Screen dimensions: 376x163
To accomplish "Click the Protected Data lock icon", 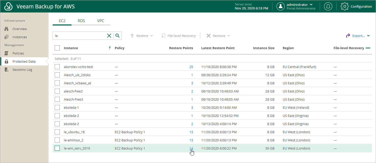I will [7, 61].
